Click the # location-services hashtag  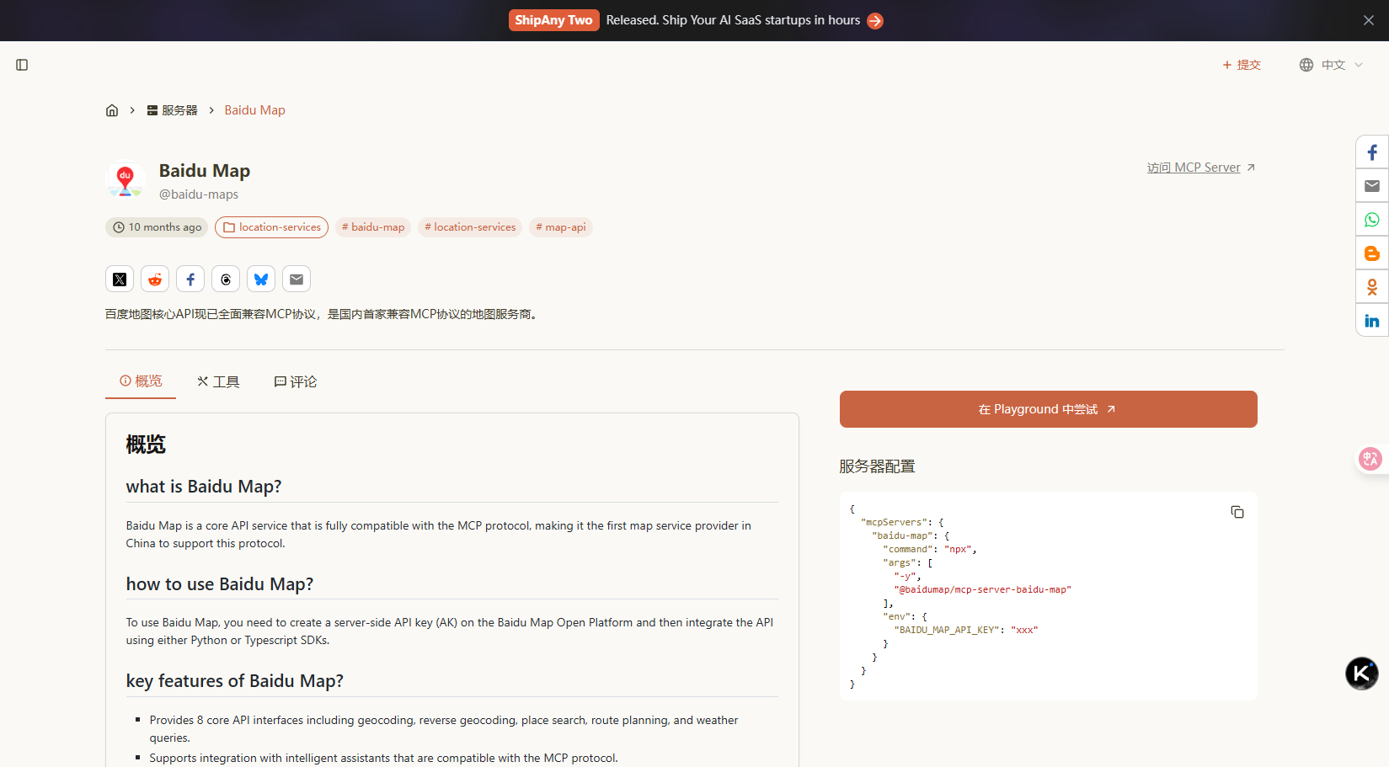[x=470, y=227]
